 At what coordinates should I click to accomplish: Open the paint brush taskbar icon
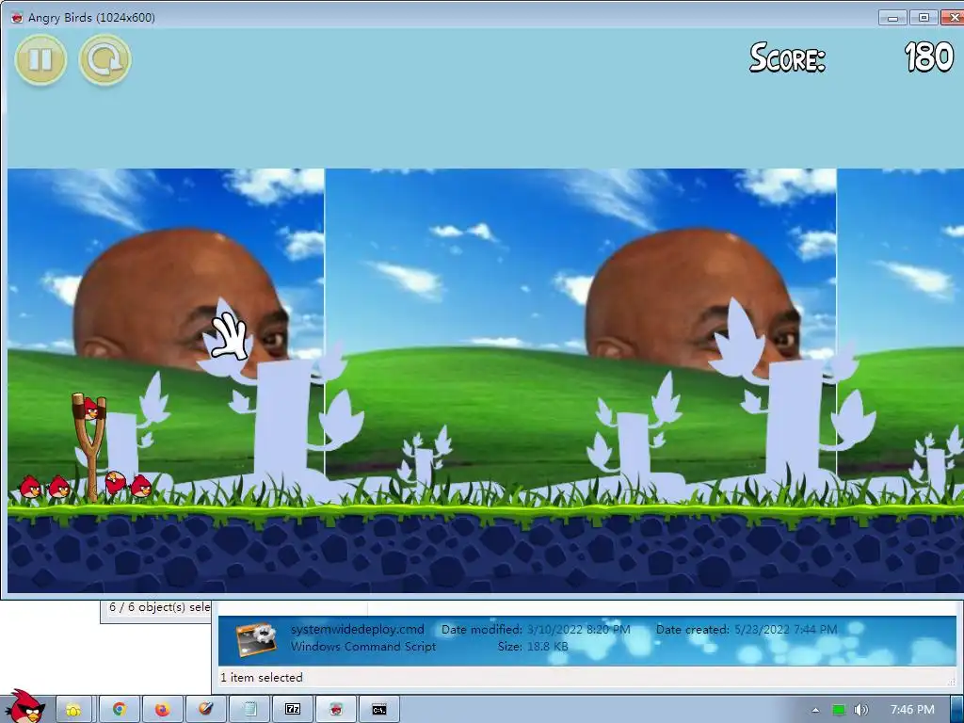coord(206,710)
